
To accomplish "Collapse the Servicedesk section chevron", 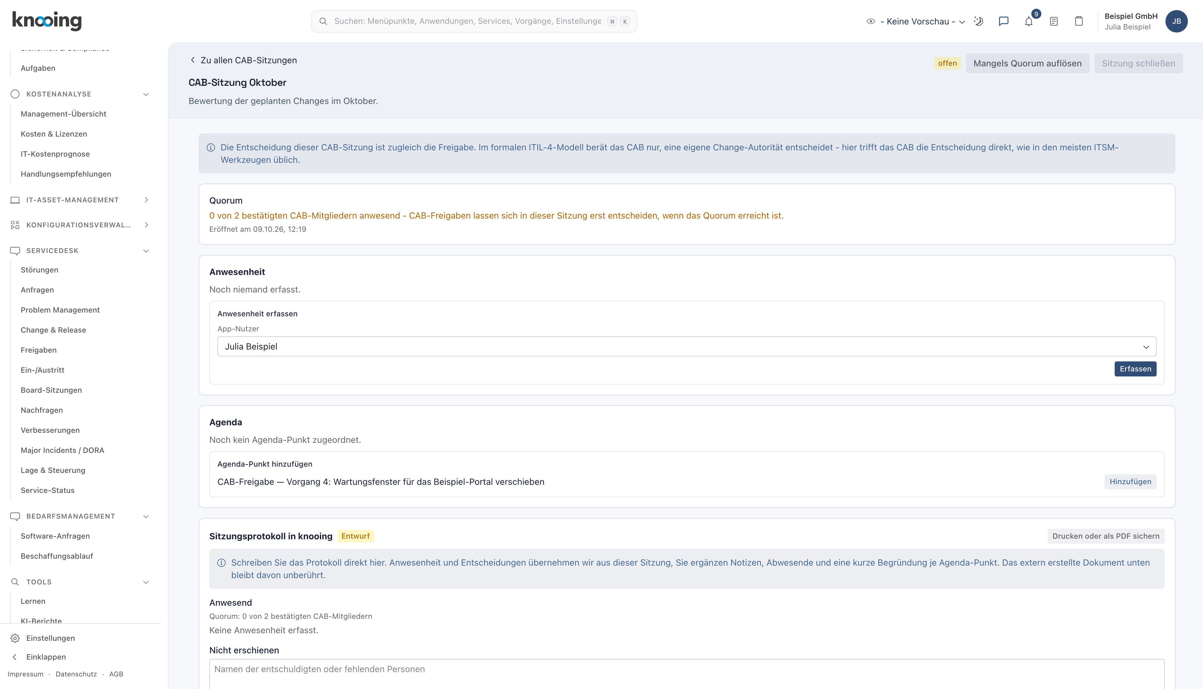I will tap(146, 251).
